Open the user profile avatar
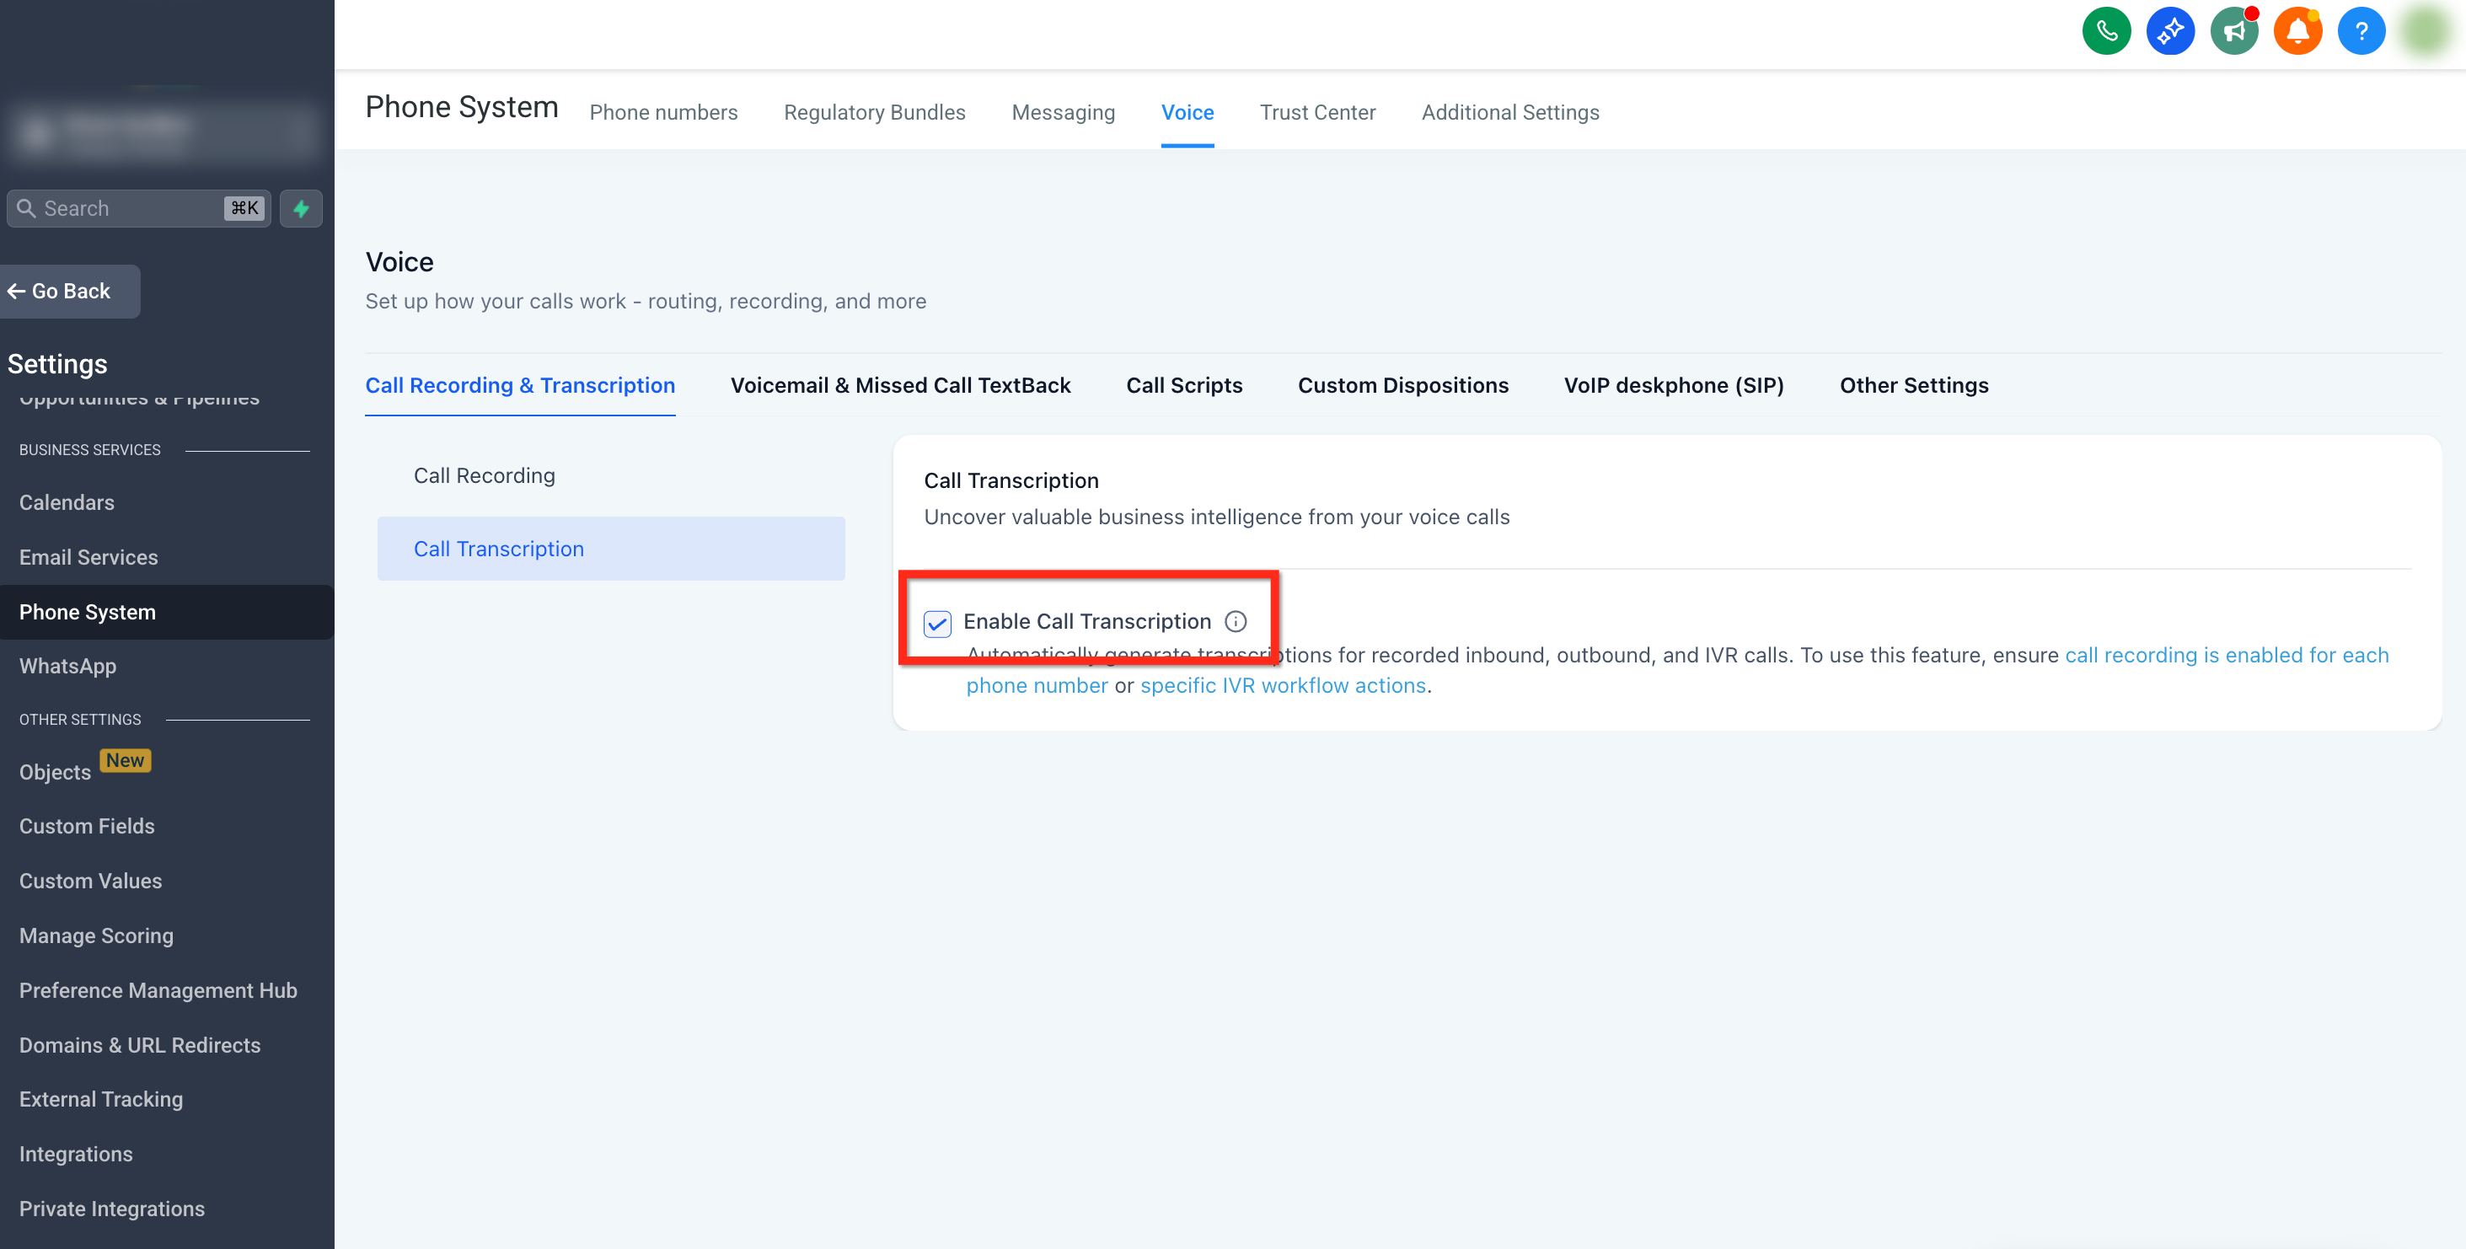The height and width of the screenshot is (1249, 2466). tap(2425, 31)
